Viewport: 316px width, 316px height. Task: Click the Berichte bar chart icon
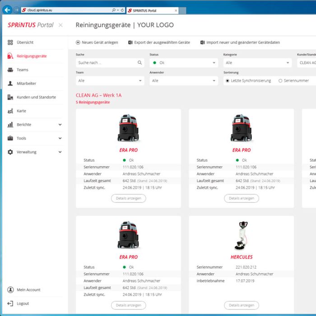[x=10, y=125]
